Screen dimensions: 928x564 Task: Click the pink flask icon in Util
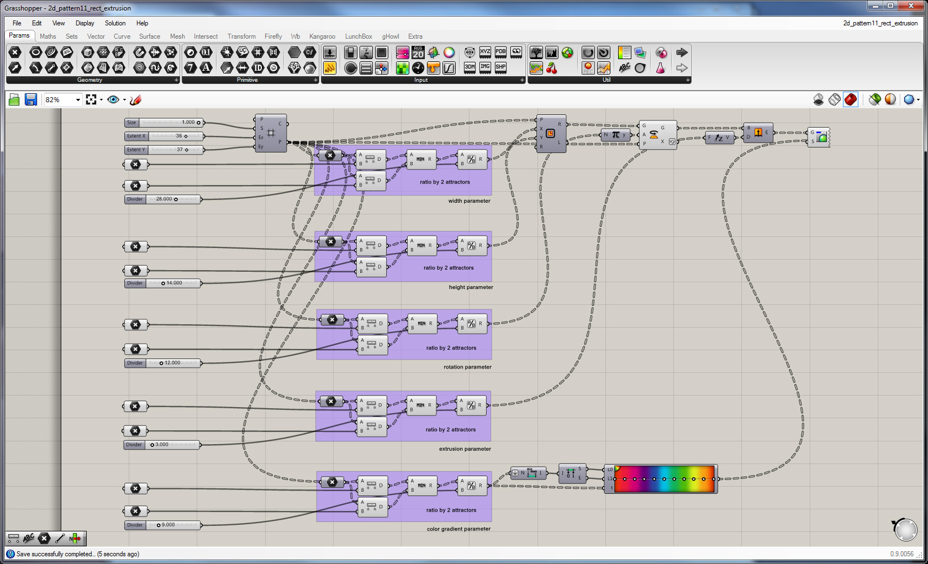tap(660, 68)
